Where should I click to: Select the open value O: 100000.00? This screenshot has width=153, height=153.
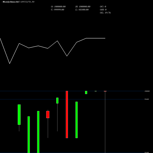(x=58, y=7)
